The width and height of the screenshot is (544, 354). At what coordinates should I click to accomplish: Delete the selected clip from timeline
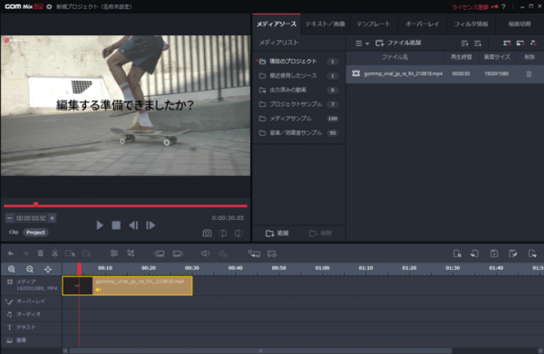point(41,254)
